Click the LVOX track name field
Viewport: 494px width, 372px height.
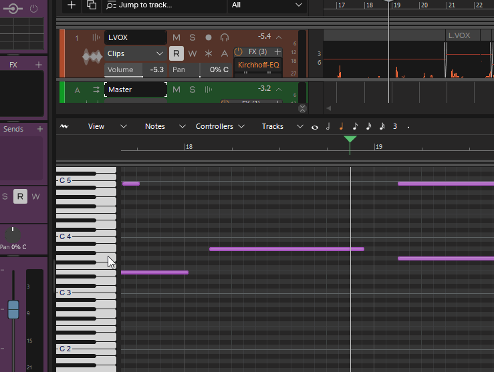pos(136,37)
